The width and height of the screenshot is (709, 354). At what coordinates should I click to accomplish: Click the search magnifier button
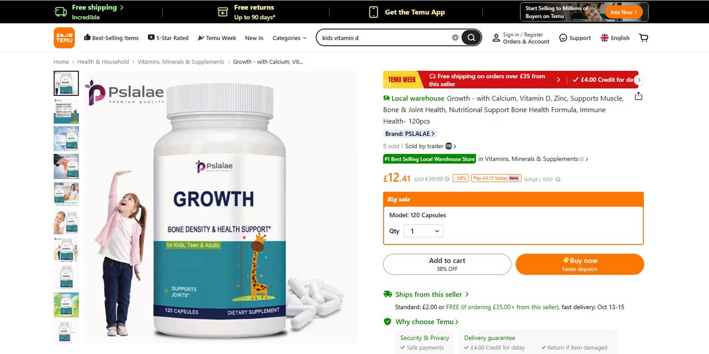pyautogui.click(x=471, y=38)
